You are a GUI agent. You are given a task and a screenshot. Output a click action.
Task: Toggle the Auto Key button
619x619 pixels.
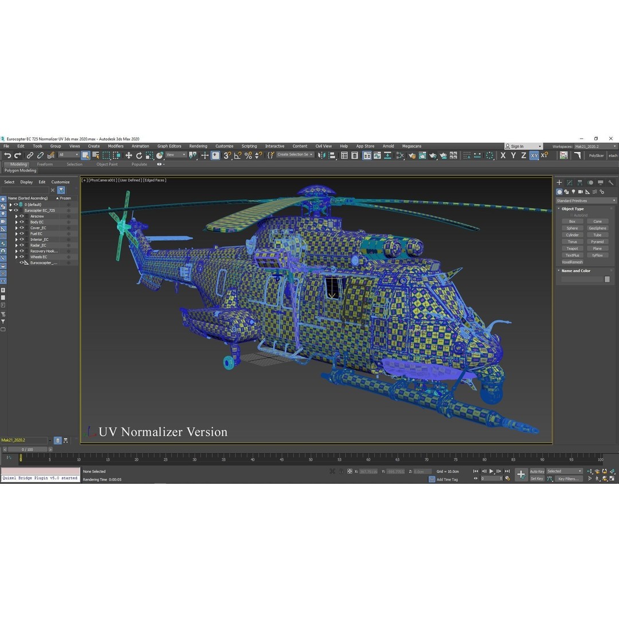click(x=537, y=471)
